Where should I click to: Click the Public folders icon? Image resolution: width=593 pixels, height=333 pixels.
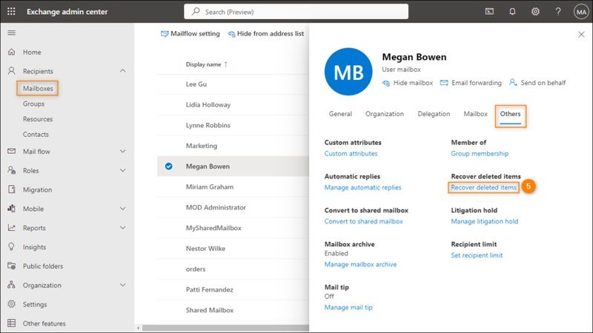tap(12, 266)
